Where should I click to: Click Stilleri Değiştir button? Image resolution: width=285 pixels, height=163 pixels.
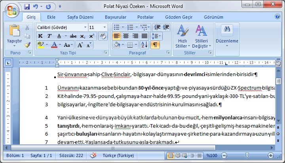(201, 36)
